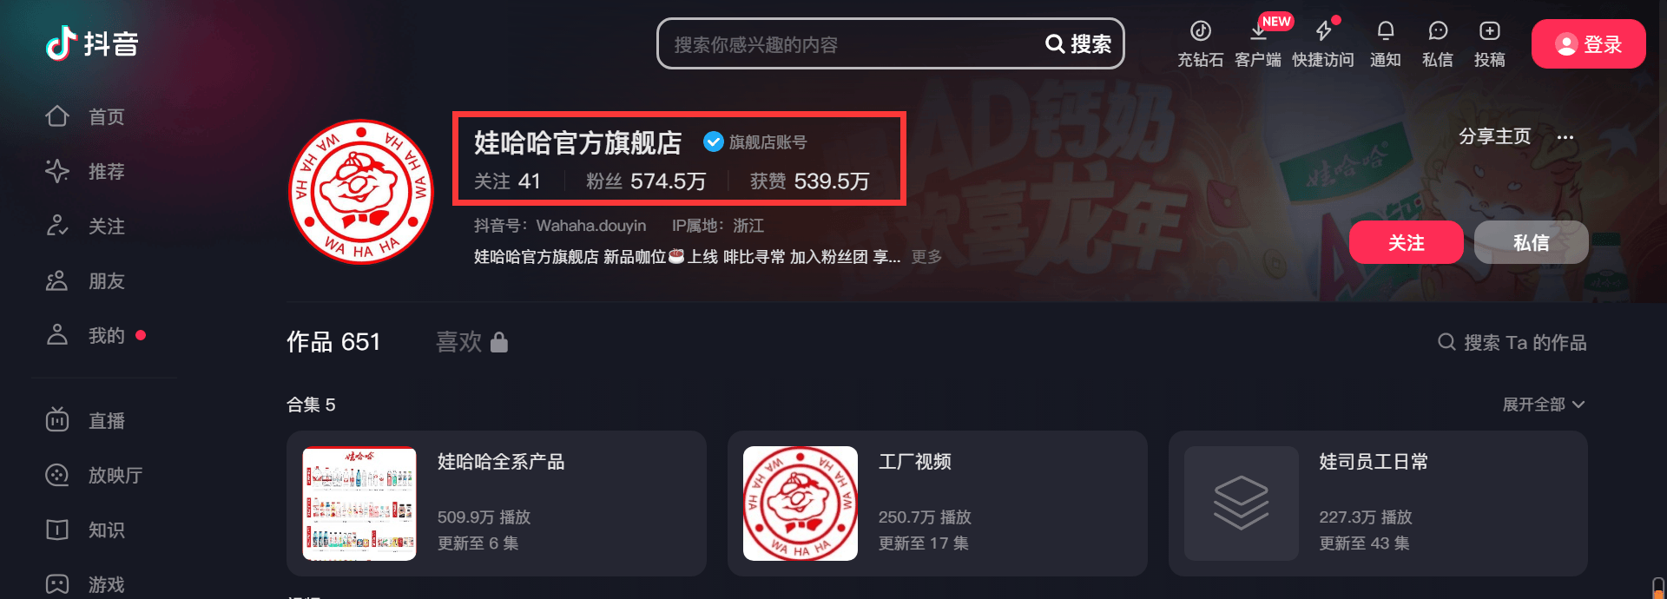Open the 娃哈哈全系产品 collection thumbnail
Viewport: 1667px width, 599px height.
[x=359, y=504]
